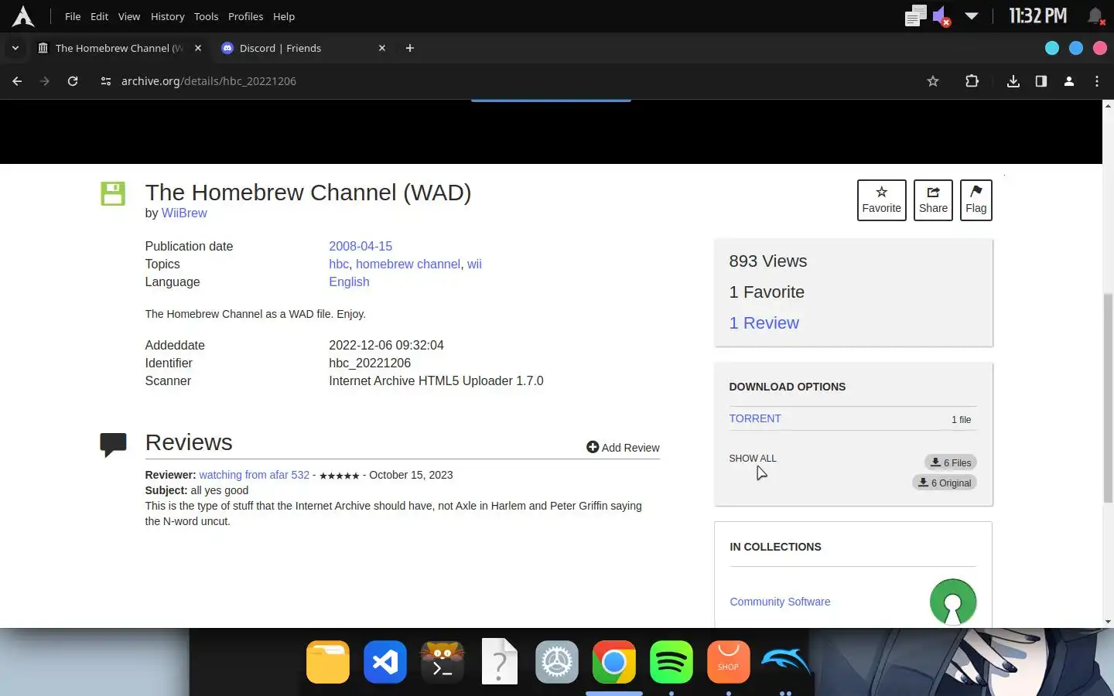Screen dimensions: 1114x696
Task: Add a review with plus icon
Action: click(x=623, y=448)
